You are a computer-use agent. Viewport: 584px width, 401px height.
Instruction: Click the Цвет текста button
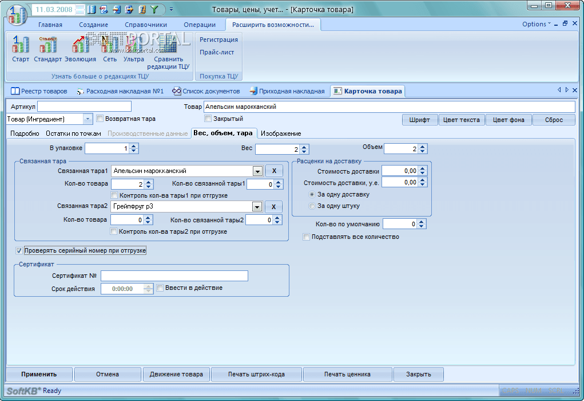pos(462,120)
